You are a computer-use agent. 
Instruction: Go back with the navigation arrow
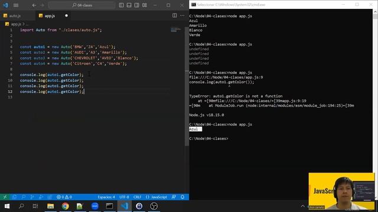(x=34, y=5)
